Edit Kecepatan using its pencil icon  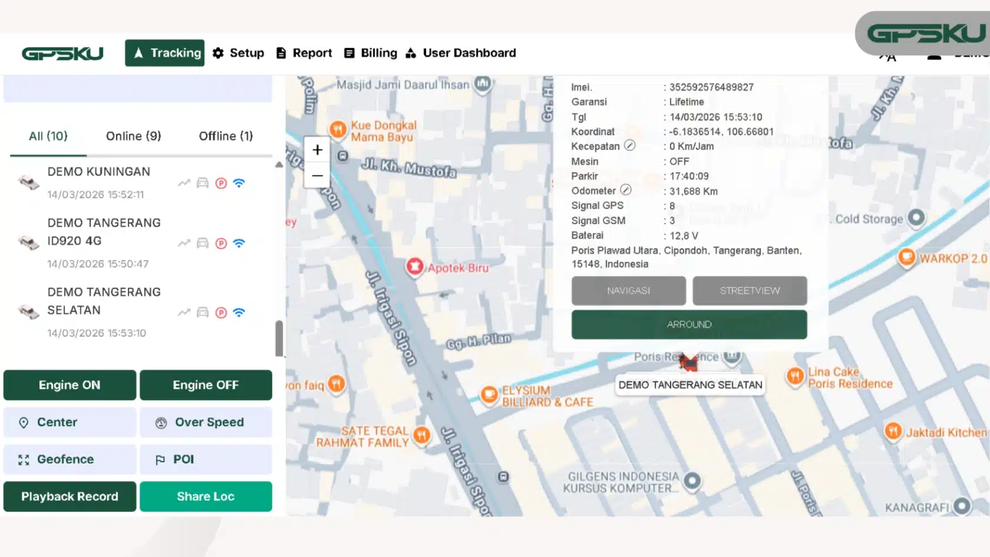click(630, 146)
